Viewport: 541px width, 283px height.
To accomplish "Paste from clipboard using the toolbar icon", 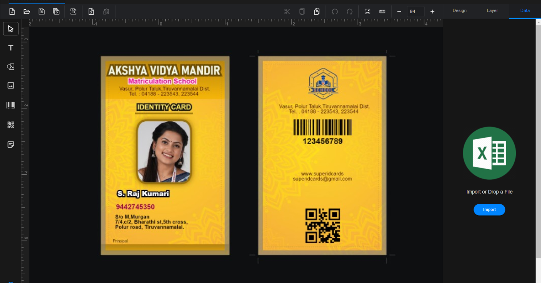I will coord(317,12).
